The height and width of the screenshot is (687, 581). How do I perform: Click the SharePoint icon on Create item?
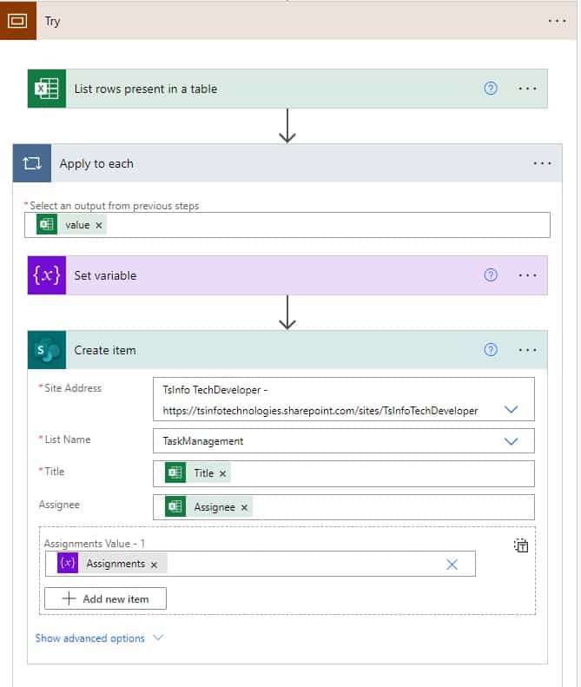[x=46, y=350]
